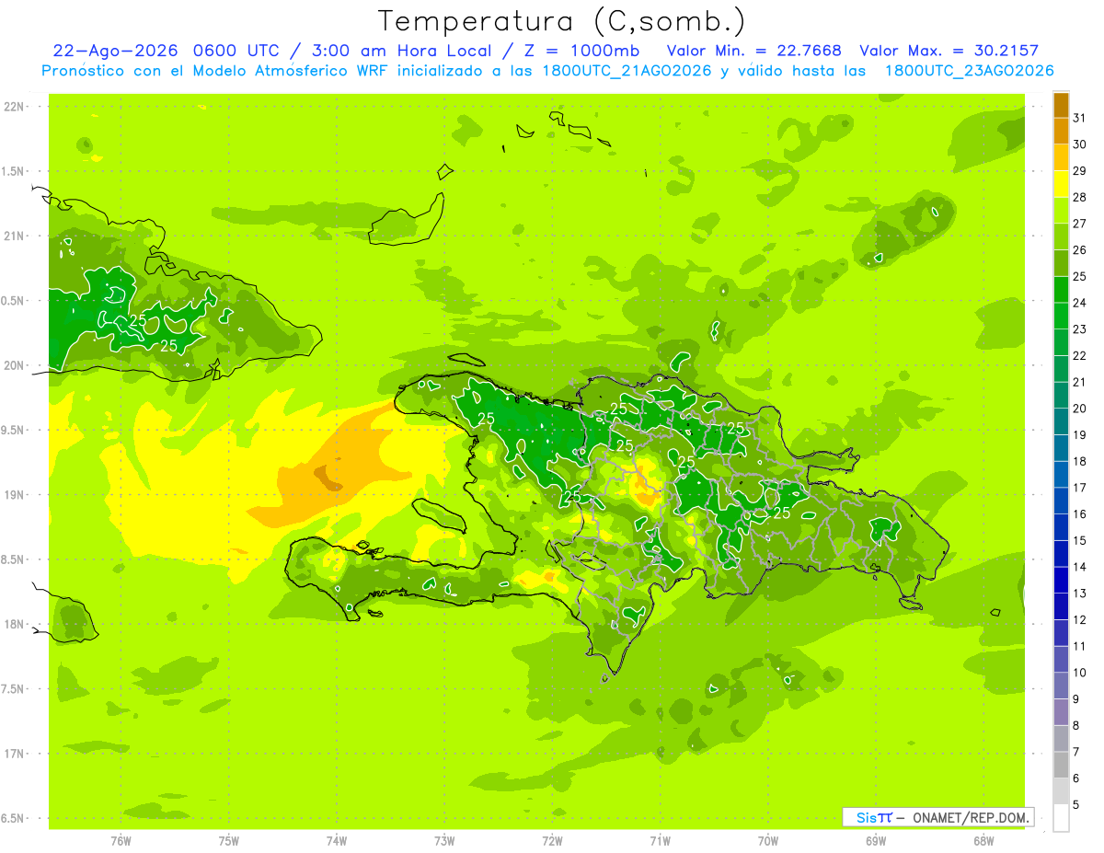The height and width of the screenshot is (853, 1104).
Task: Pick the yellow swatch between 28 and 29
Action: 1061,184
